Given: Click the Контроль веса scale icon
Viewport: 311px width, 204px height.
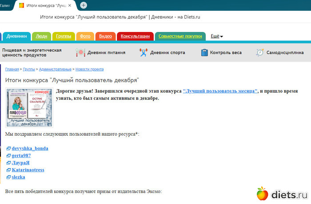Looking at the screenshot, I should (x=204, y=52).
